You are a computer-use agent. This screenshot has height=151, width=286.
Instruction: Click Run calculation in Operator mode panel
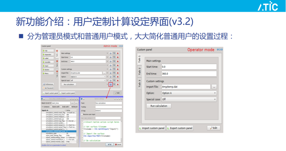click(159, 106)
